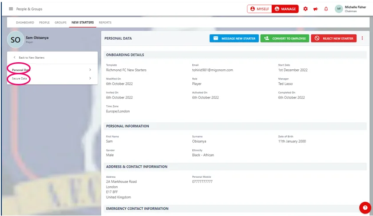The height and width of the screenshot is (216, 373).
Task: Switch to Myself mode
Action: [x=259, y=9]
